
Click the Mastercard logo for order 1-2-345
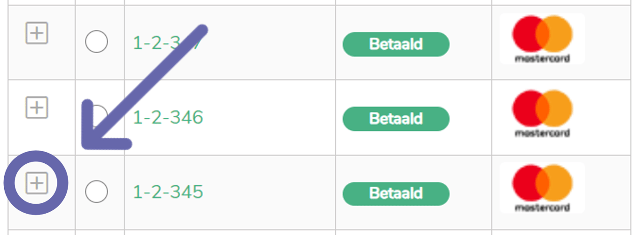[x=542, y=188]
